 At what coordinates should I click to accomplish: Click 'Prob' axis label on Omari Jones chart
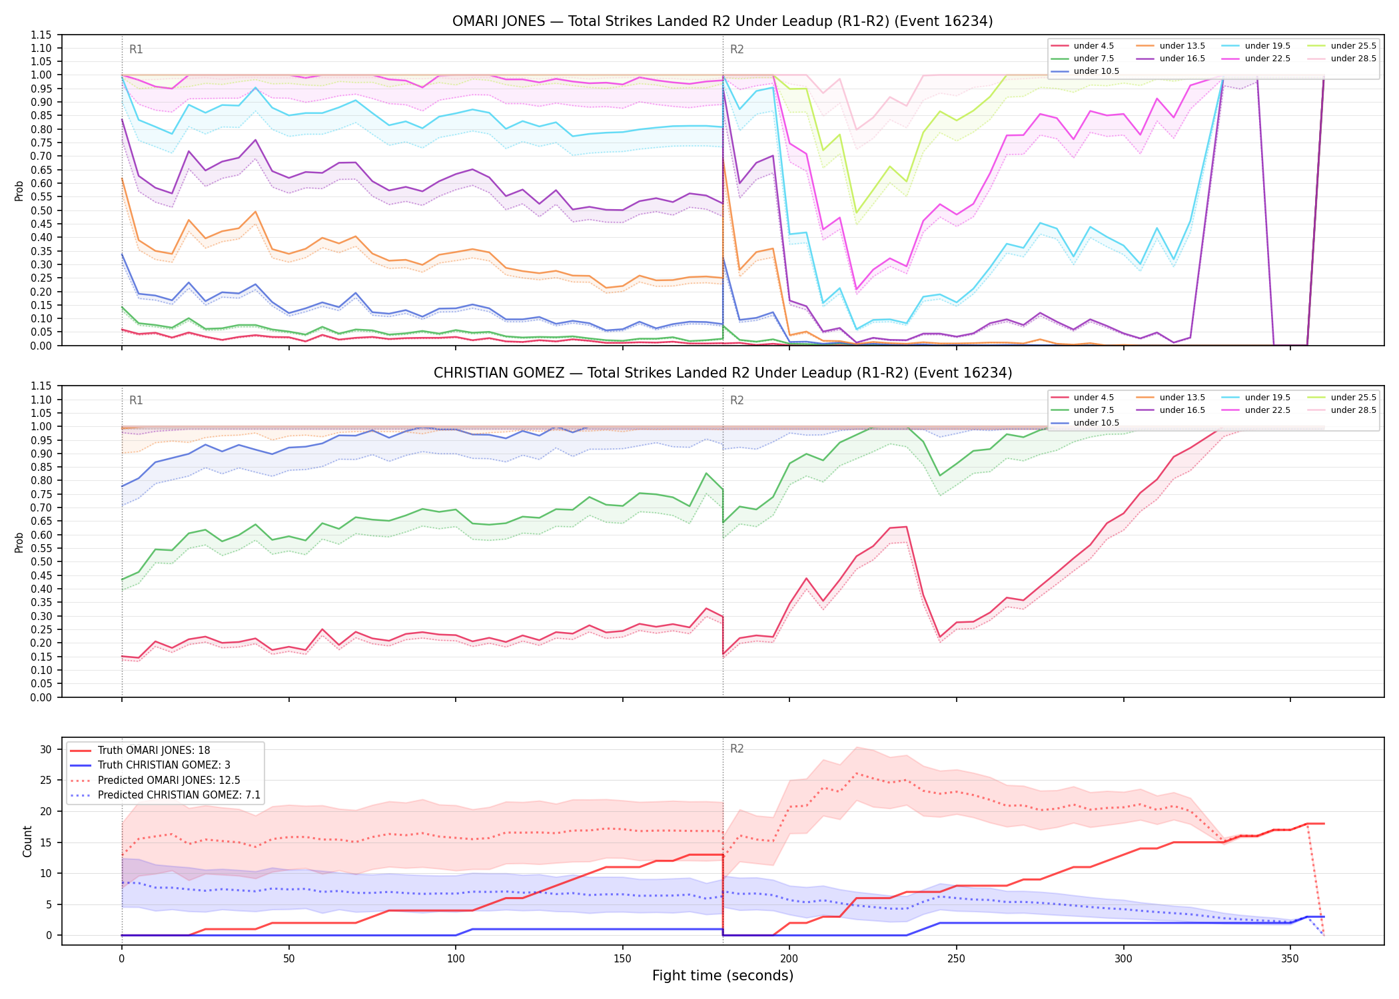19,190
